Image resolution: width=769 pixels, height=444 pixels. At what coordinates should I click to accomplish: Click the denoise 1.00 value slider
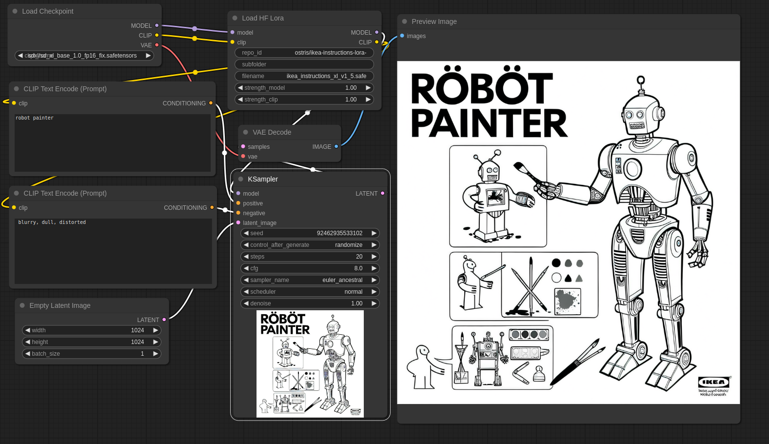[310, 303]
